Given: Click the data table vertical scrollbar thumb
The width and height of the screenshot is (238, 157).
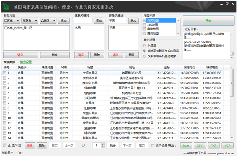Looking at the screenshot, I should (x=232, y=83).
